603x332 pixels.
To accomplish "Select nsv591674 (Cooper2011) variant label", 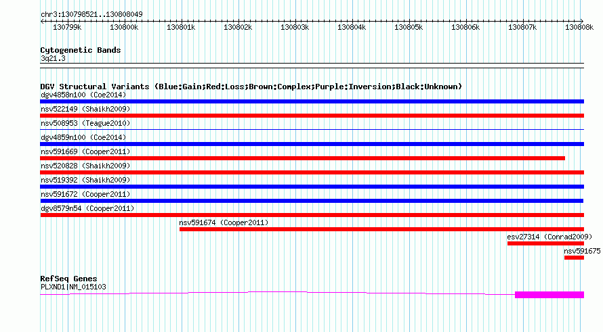I will (224, 222).
